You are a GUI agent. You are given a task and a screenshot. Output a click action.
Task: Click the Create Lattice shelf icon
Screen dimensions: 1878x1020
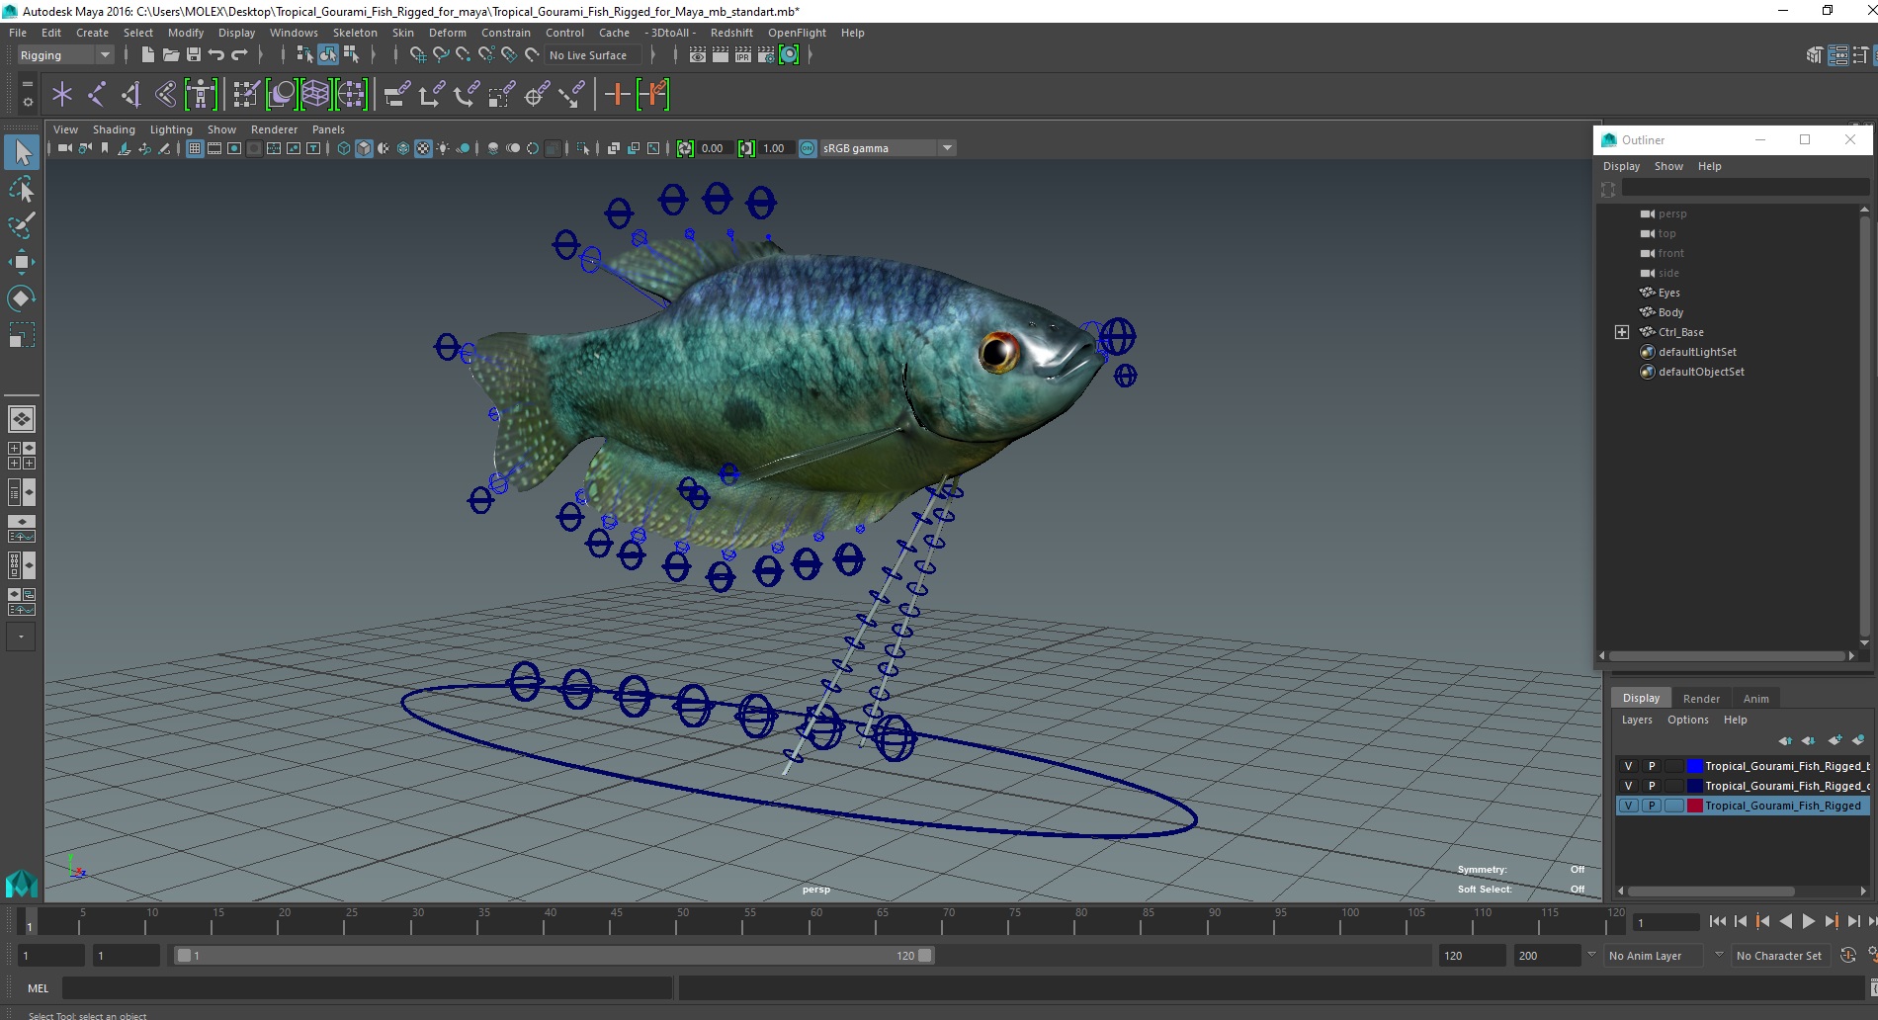pyautogui.click(x=316, y=95)
